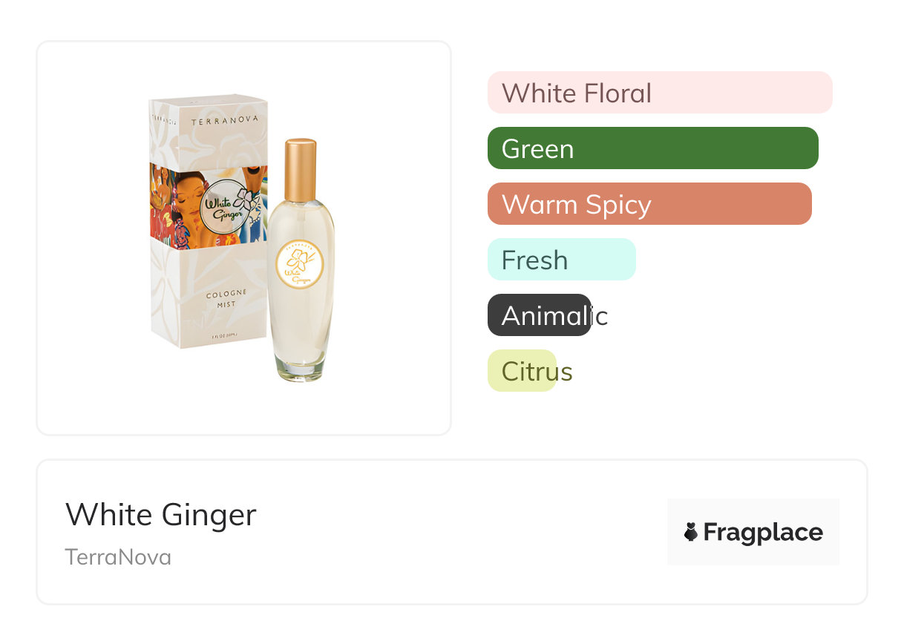Viewport: 904px width, 641px height.
Task: Click the Fragplace brand name text
Action: 763,532
